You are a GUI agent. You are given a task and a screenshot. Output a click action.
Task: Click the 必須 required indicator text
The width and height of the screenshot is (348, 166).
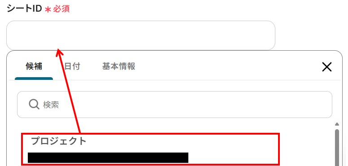tap(61, 9)
